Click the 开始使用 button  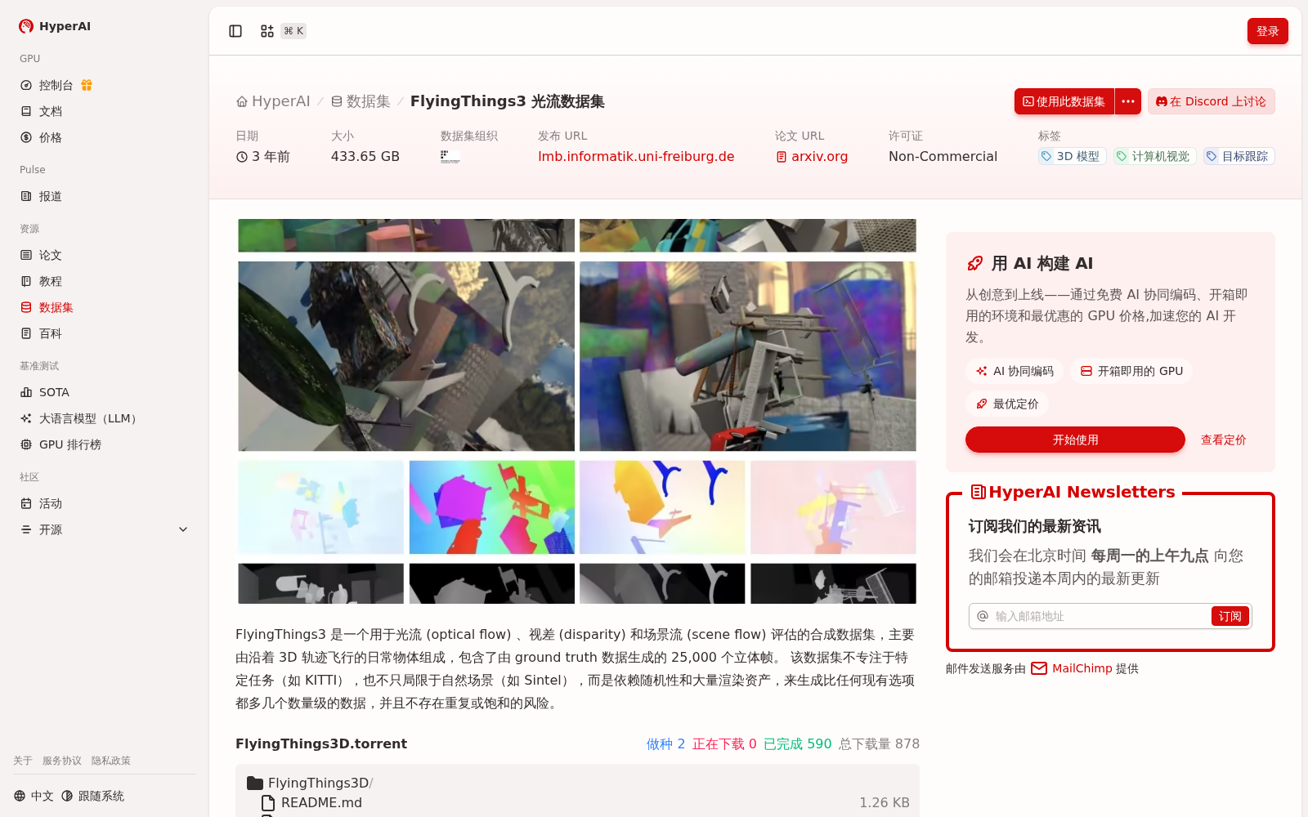pos(1075,440)
